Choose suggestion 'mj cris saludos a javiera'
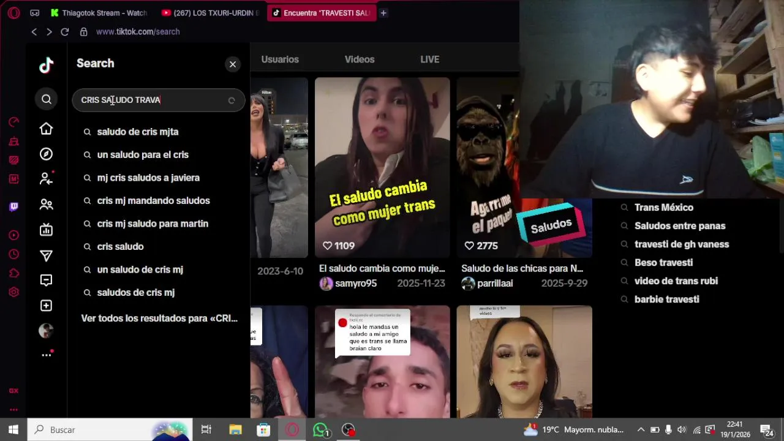784x441 pixels. tap(148, 178)
